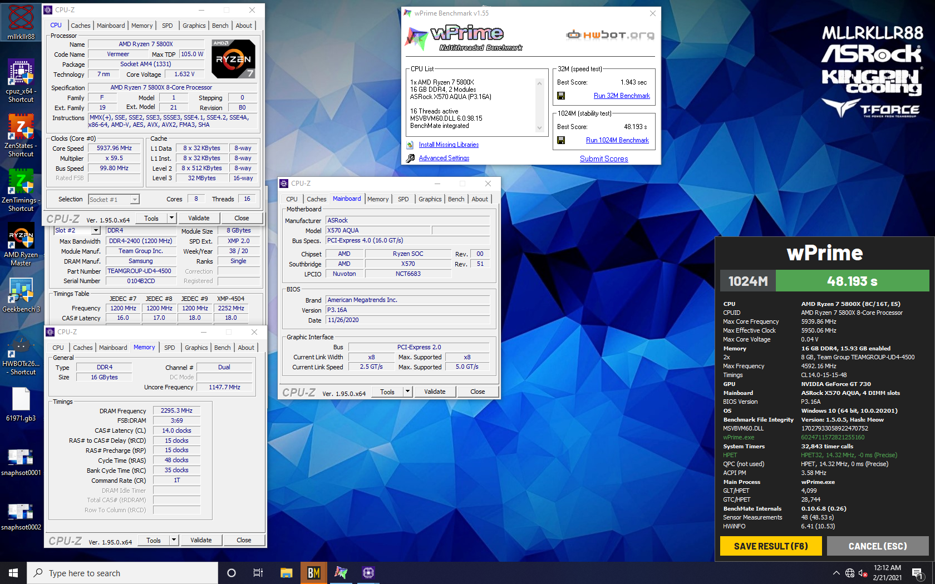Click Close in Mainboard CPU-Z window
The image size is (935, 584).
(478, 392)
